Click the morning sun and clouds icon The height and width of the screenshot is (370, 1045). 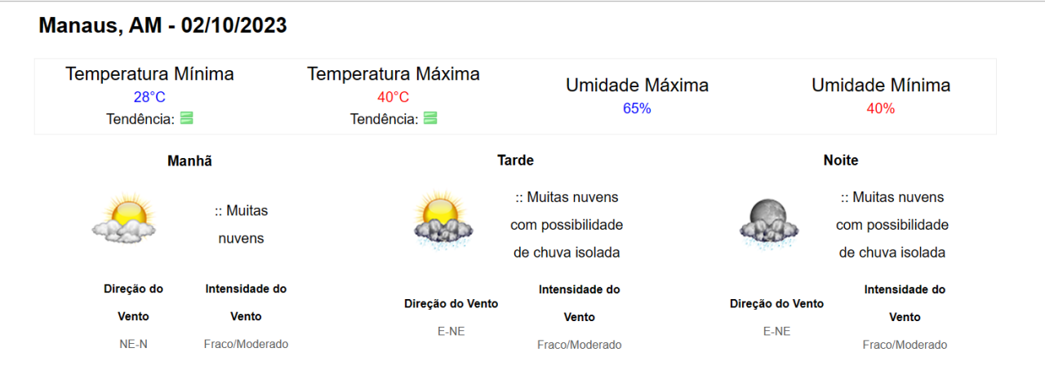coord(124,218)
